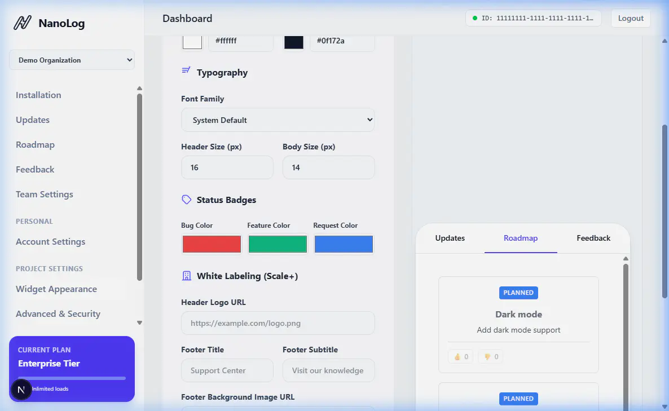Screen dimensions: 669x411
Task: Switch to the Updates widget tab
Action: point(450,238)
